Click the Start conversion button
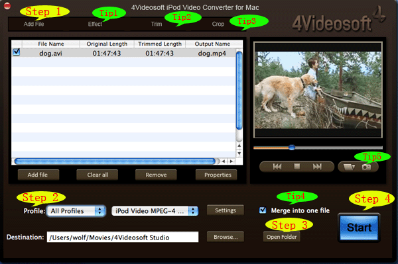398x264 pixels. pyautogui.click(x=359, y=228)
